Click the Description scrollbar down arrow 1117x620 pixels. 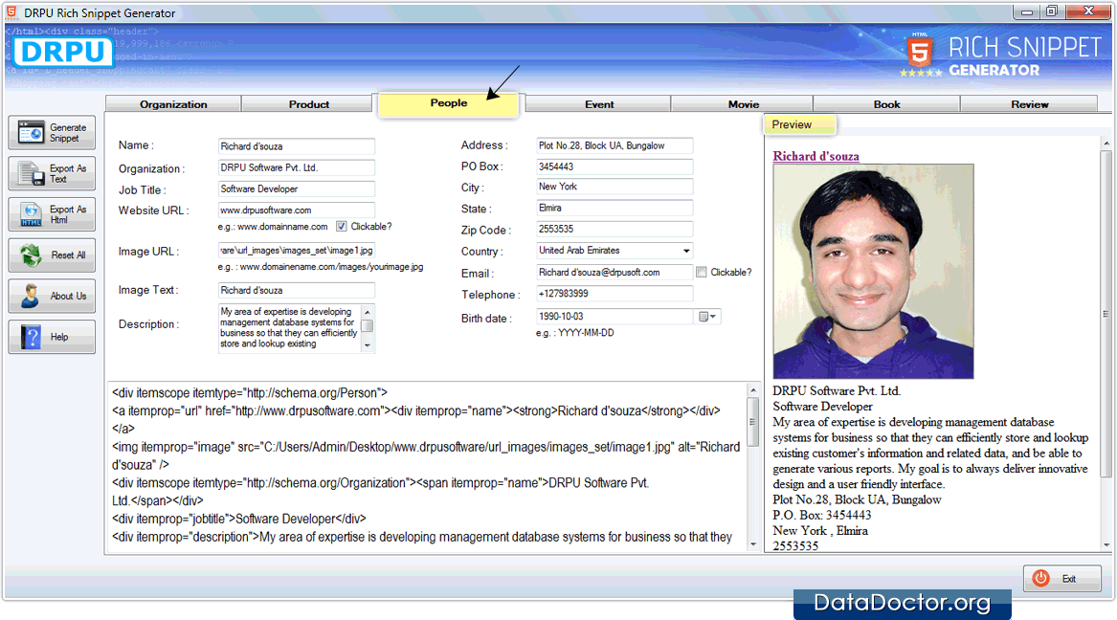[x=368, y=345]
